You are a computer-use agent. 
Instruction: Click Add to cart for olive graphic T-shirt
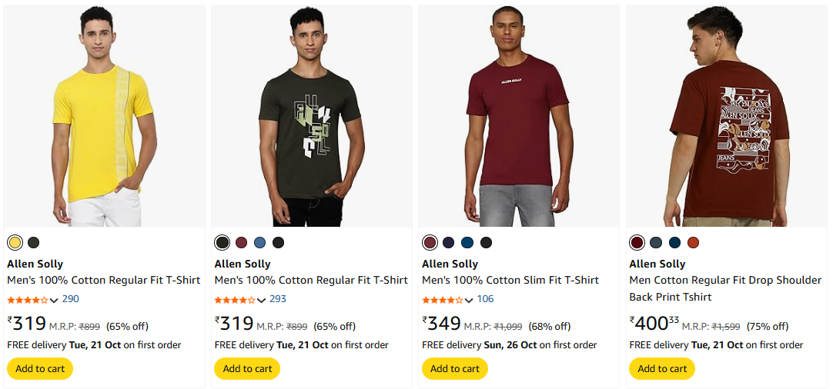click(247, 369)
